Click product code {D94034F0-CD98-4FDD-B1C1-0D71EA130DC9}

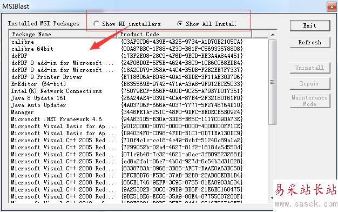(182, 133)
